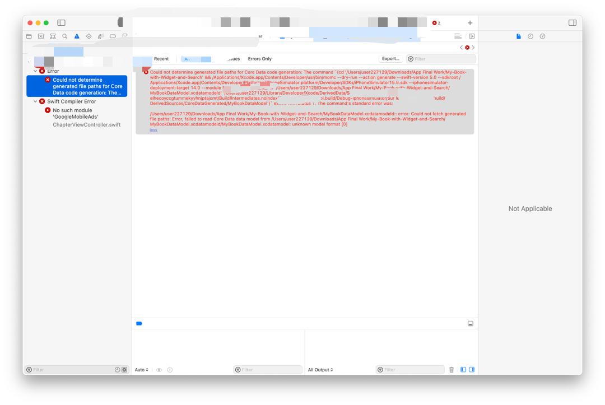
Task: Clear the console with the trash icon
Action: (x=452, y=370)
